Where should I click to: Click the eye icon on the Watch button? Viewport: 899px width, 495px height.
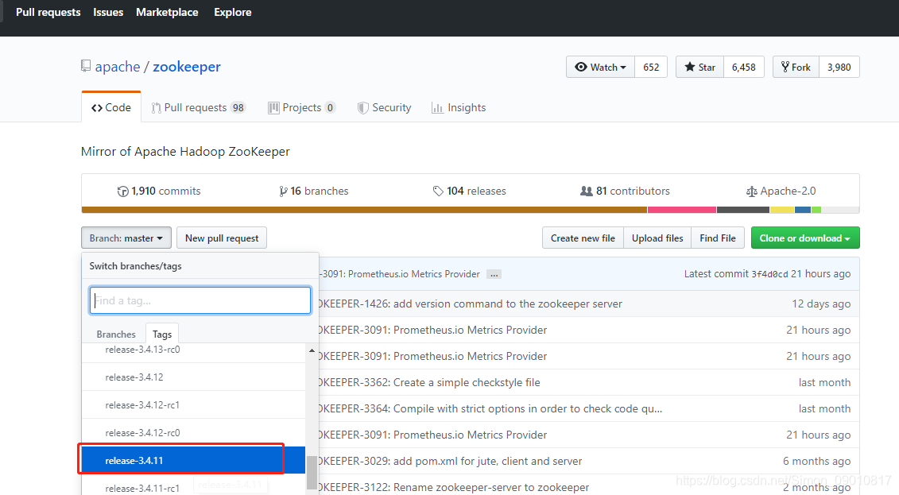click(581, 67)
